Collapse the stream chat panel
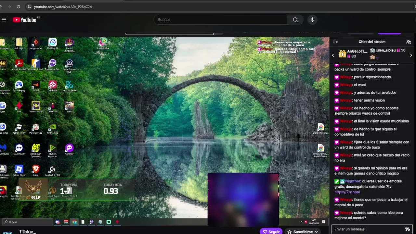416x234 pixels. [336, 42]
